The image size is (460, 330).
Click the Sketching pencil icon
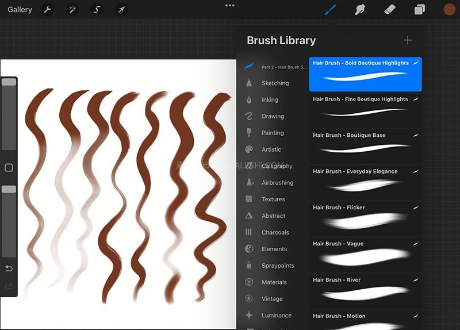click(x=249, y=83)
